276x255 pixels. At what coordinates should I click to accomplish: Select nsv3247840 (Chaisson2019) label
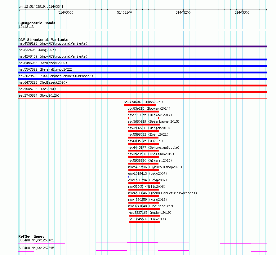coord(151,206)
